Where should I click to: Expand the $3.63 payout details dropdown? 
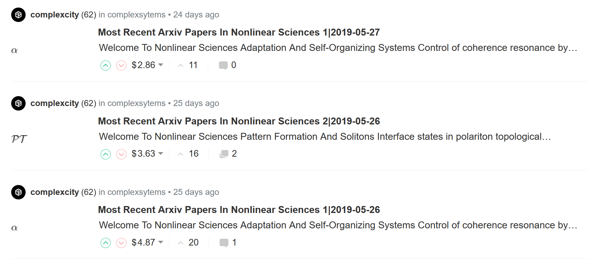click(x=161, y=154)
